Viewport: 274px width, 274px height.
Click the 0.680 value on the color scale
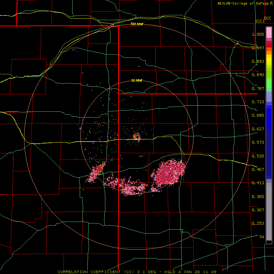(258, 115)
